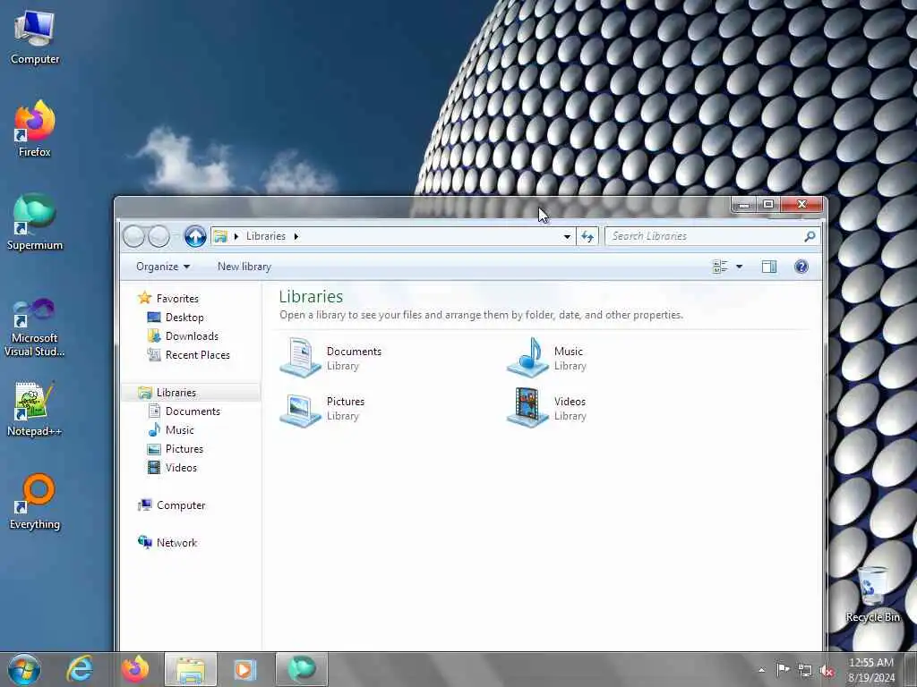The image size is (917, 687).
Task: Click Libraries breadcrumb in address bar
Action: tap(265, 236)
